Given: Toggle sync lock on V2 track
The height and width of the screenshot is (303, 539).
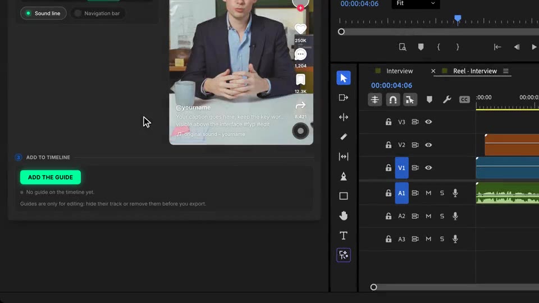Looking at the screenshot, I should tap(415, 145).
